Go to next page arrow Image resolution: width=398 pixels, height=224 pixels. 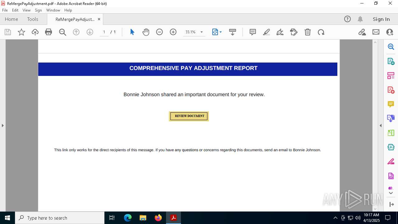90,32
